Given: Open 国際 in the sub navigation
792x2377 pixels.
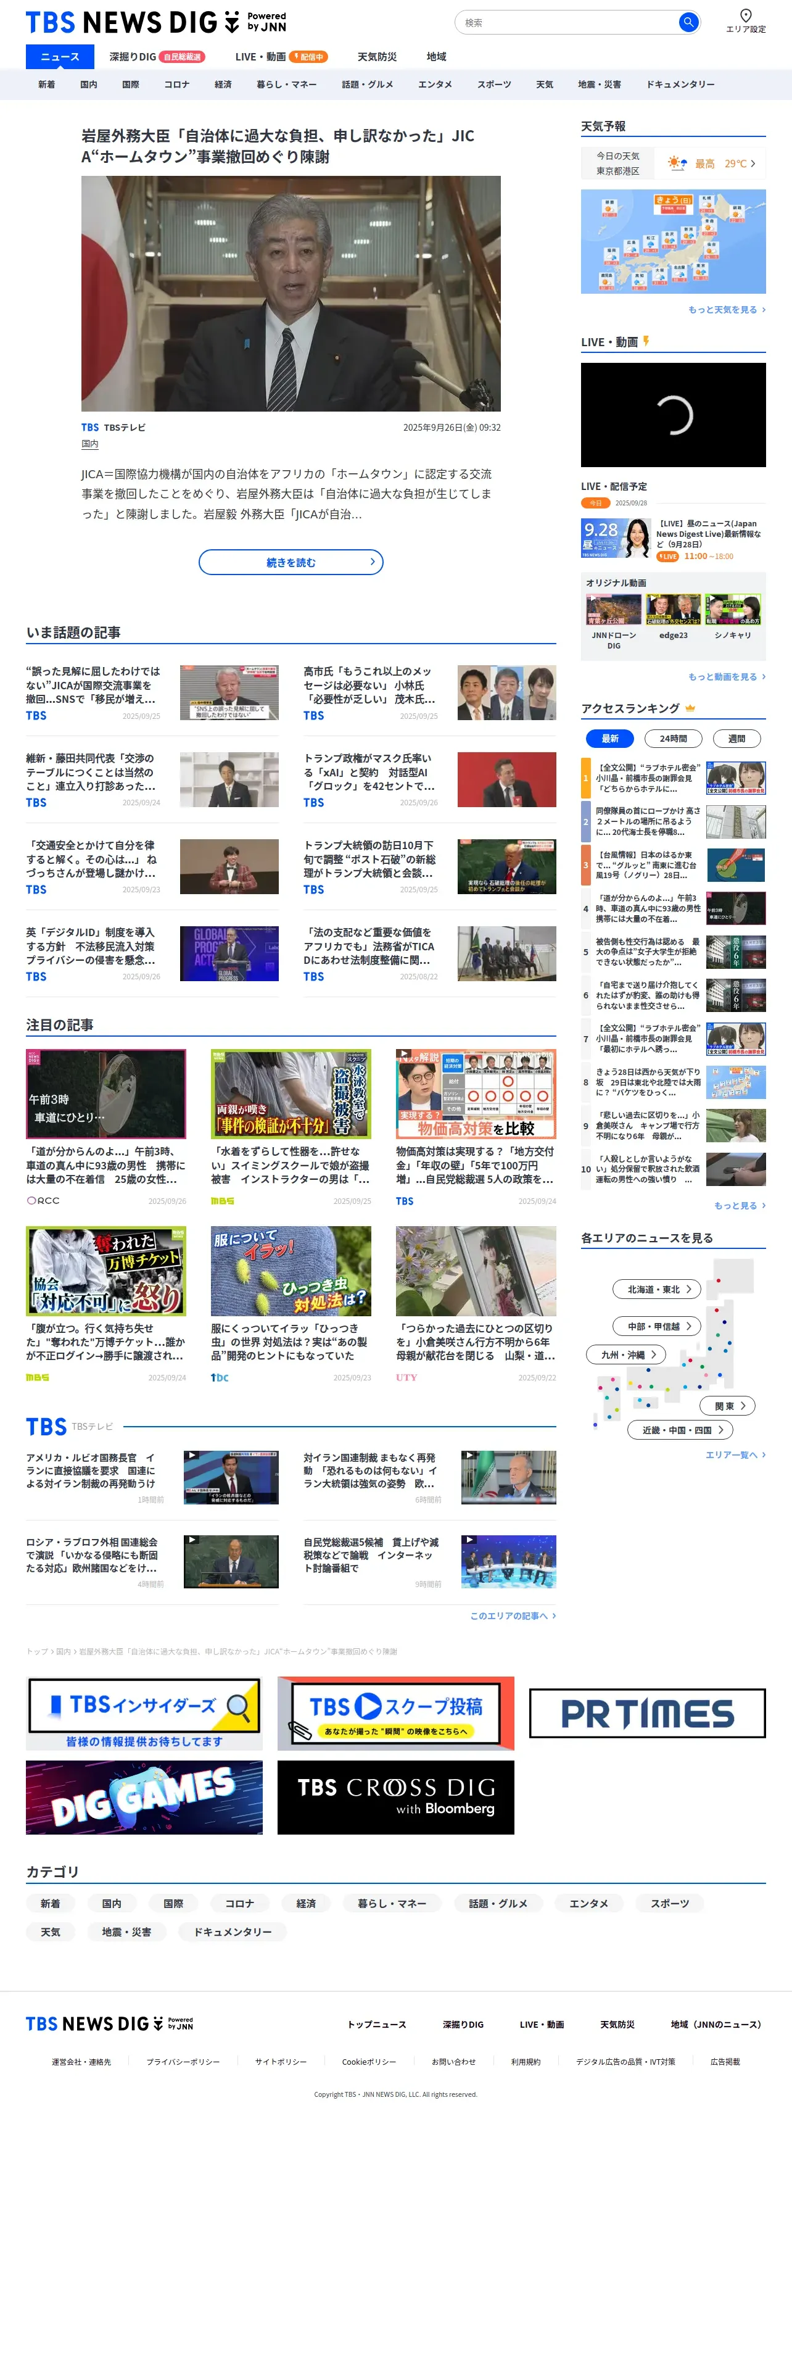Looking at the screenshot, I should (x=131, y=85).
